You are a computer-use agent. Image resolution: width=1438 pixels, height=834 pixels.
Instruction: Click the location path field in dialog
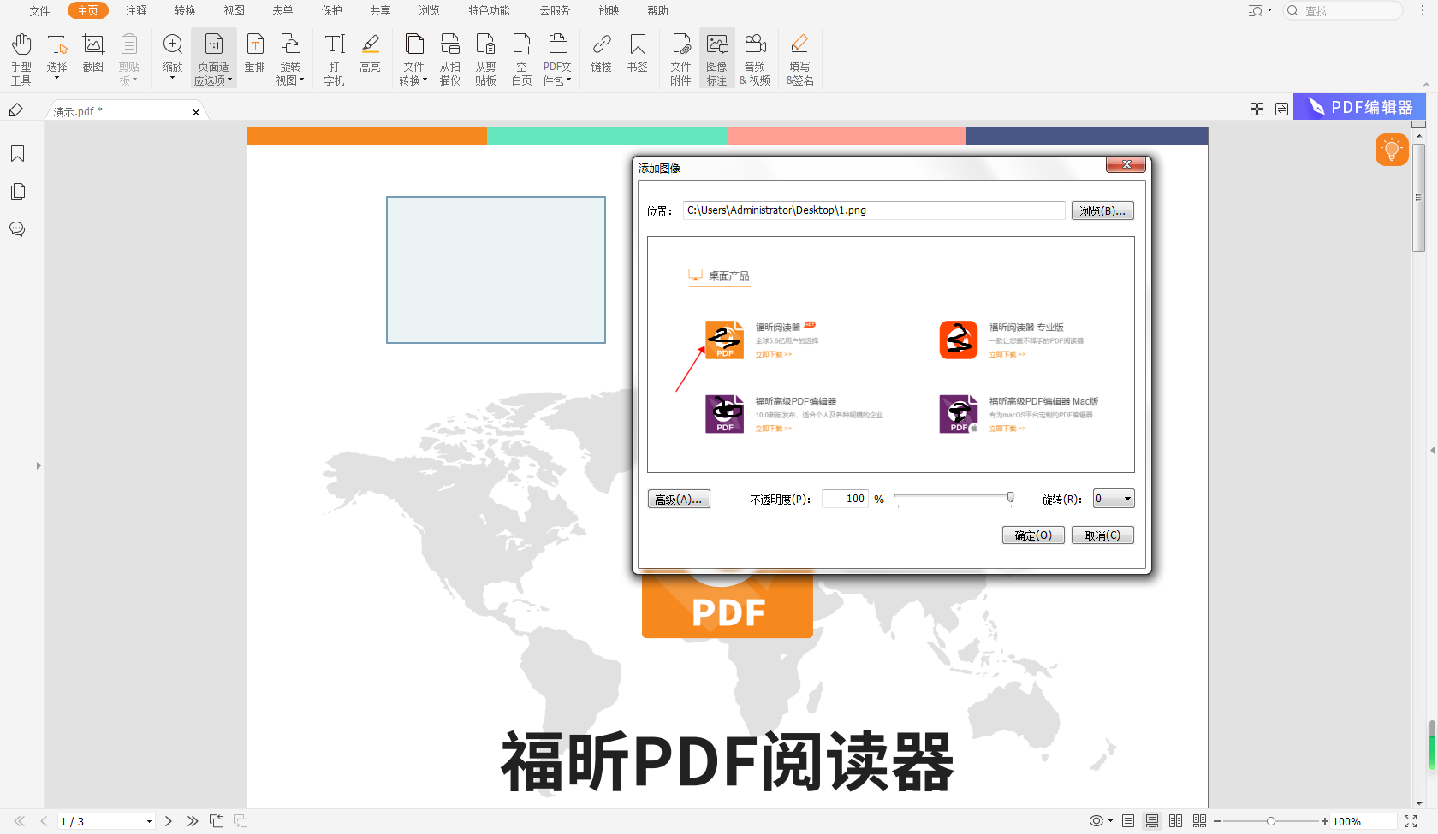[x=874, y=210]
